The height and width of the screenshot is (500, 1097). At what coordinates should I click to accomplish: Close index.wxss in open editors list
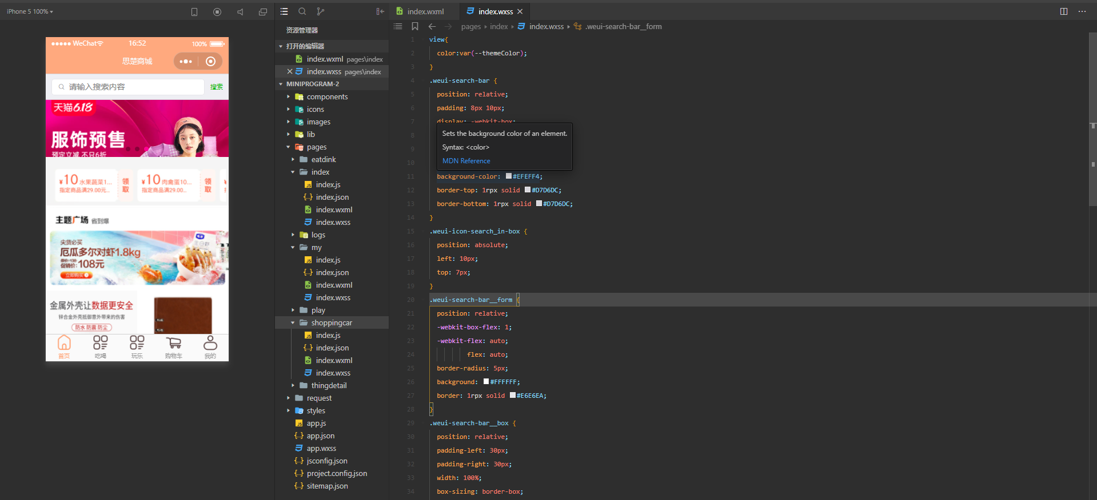pos(290,71)
